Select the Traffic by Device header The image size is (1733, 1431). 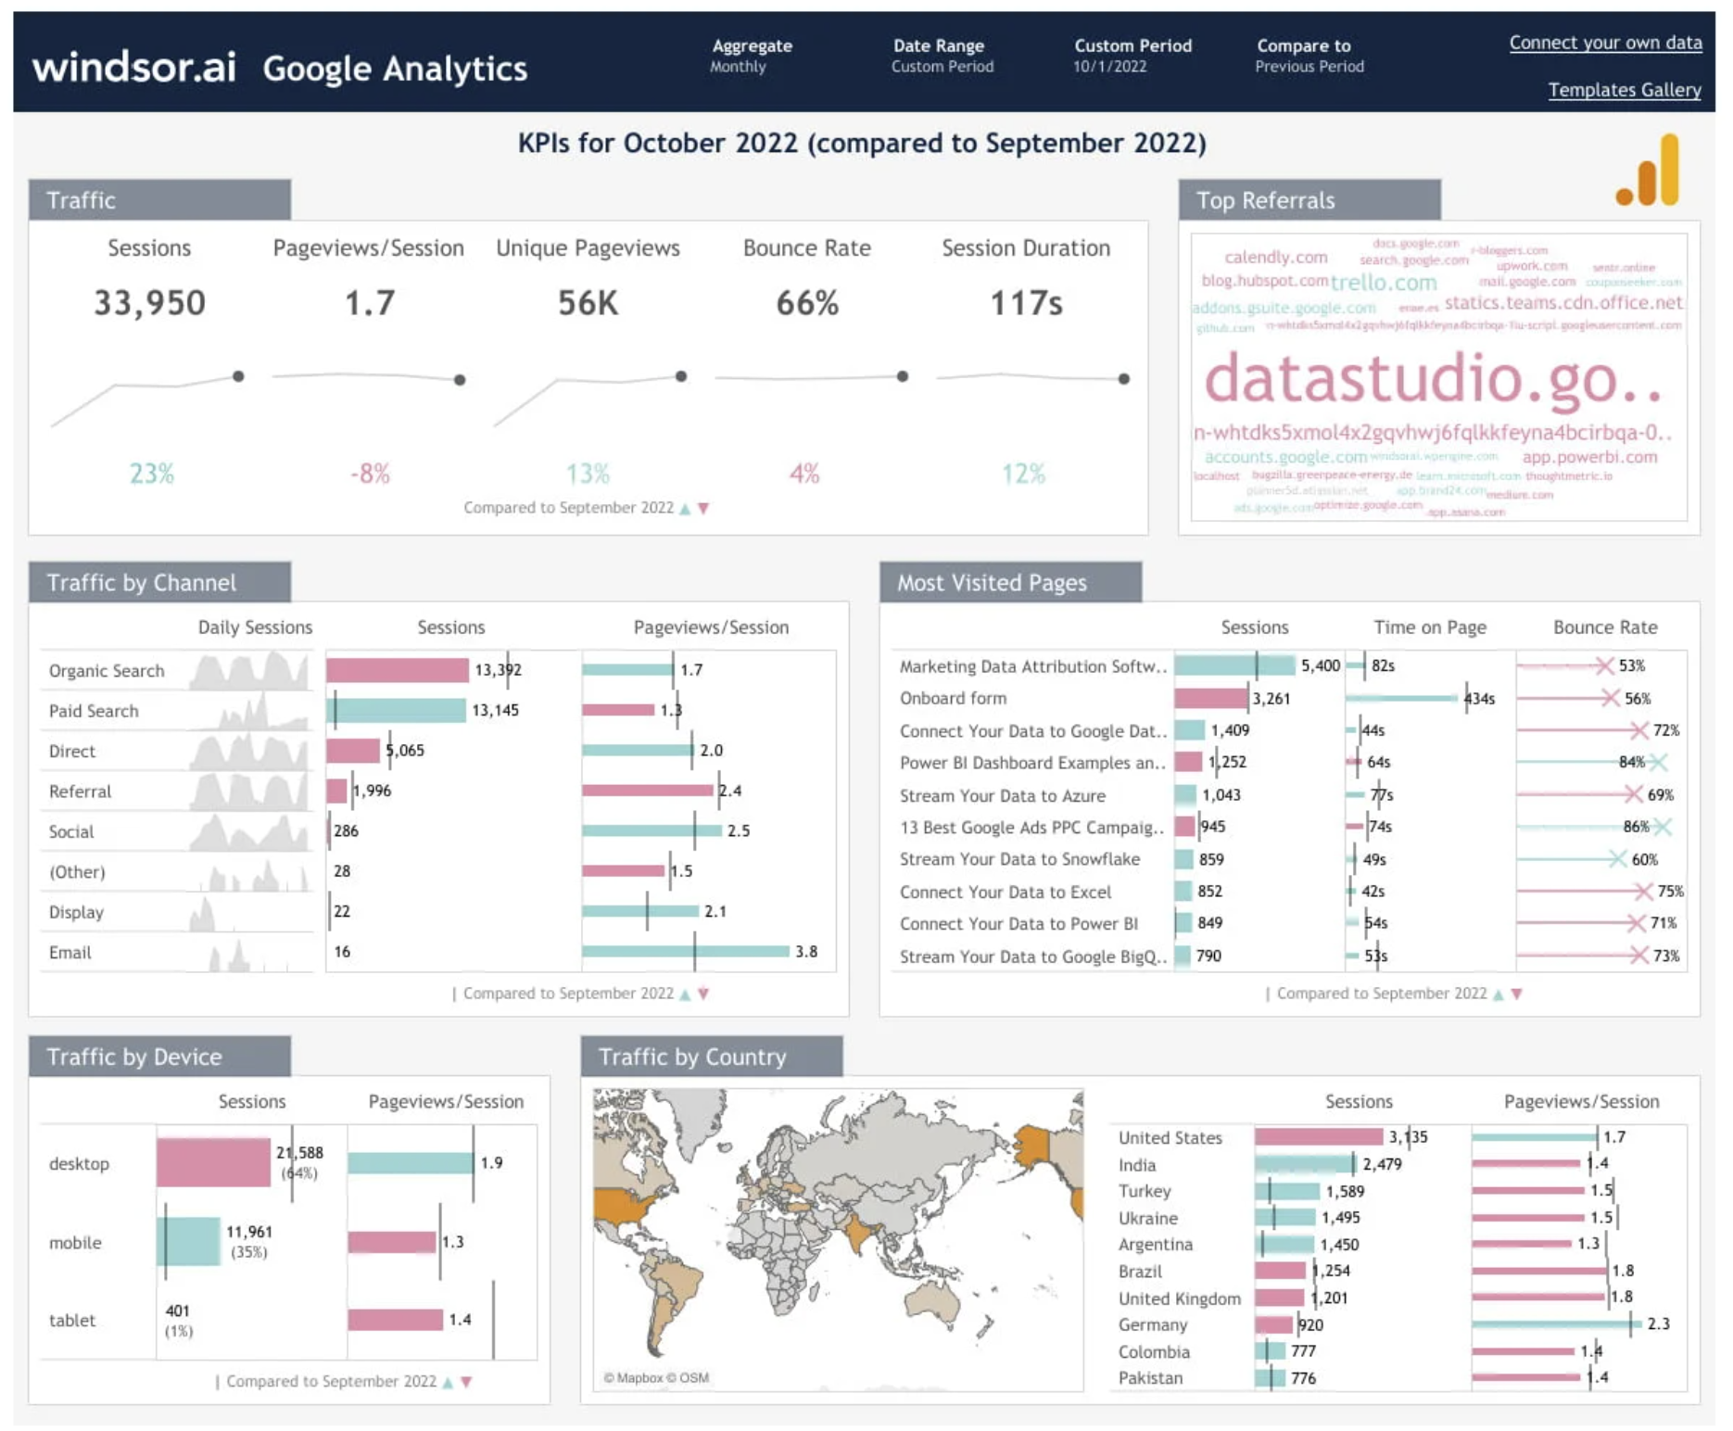159,1057
